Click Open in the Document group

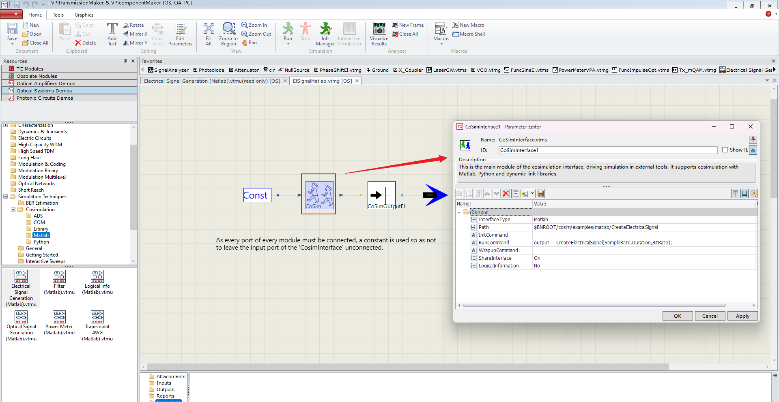point(32,34)
